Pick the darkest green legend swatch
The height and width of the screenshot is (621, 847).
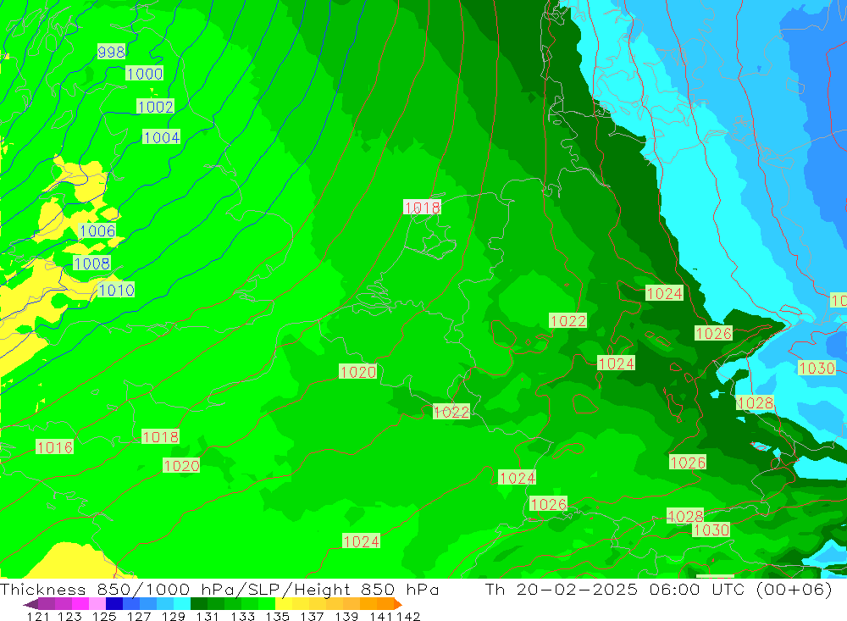(x=199, y=604)
